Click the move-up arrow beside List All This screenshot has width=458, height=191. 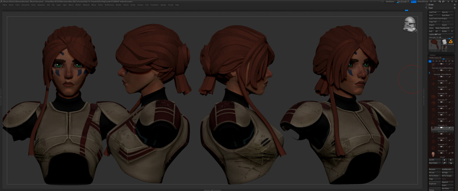tap(444, 160)
